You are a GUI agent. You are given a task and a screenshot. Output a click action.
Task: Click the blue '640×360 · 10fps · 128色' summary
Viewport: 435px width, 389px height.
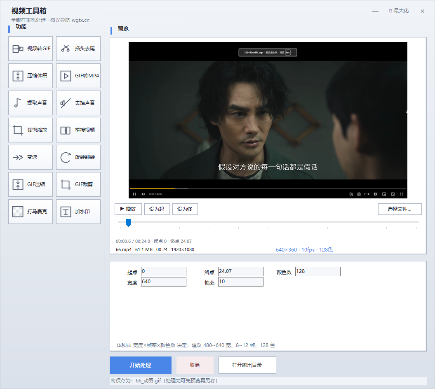click(304, 250)
